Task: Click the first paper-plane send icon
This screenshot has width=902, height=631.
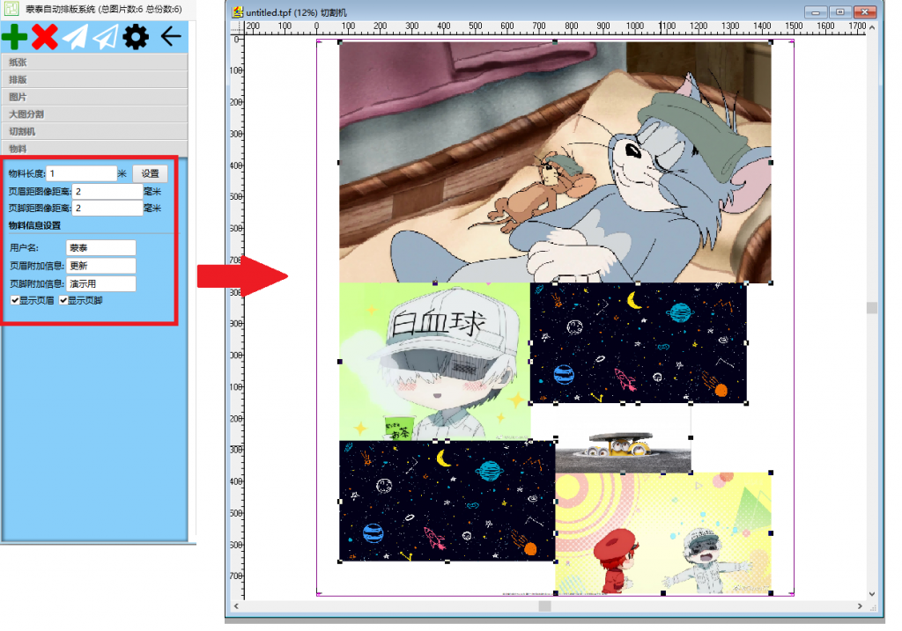Action: (75, 37)
